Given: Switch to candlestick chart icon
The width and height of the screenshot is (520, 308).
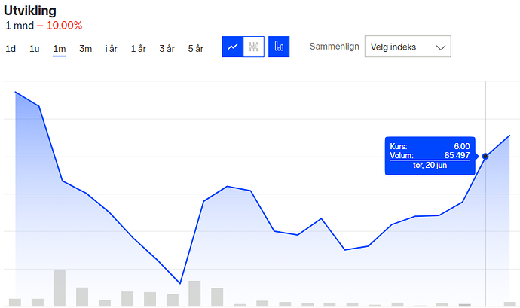Looking at the screenshot, I should pyautogui.click(x=254, y=47).
